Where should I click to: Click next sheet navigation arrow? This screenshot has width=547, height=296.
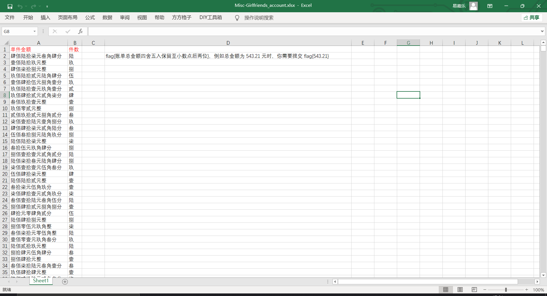(x=17, y=281)
